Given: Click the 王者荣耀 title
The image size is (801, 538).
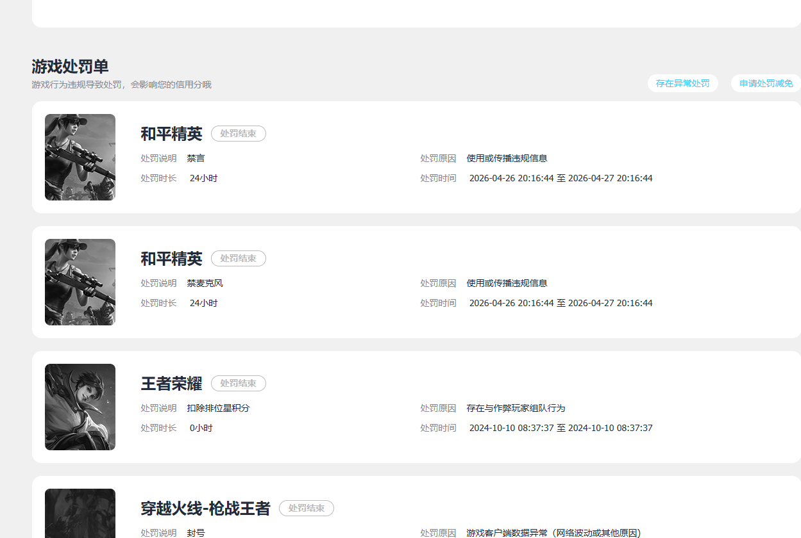Looking at the screenshot, I should click(171, 384).
